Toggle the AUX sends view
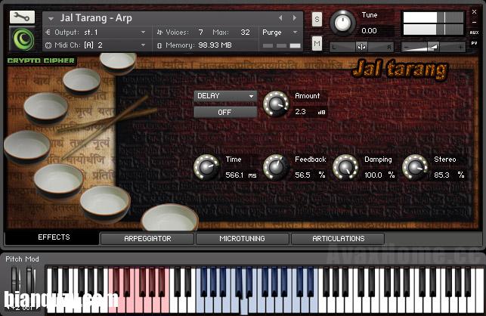 [474, 33]
